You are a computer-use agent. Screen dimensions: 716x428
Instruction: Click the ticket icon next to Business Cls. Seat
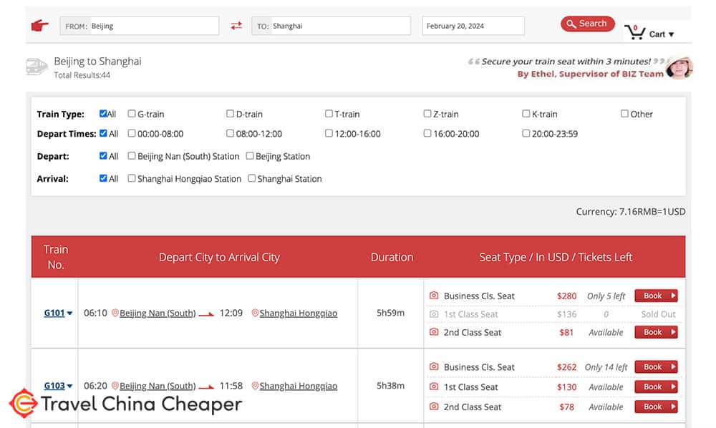pyautogui.click(x=435, y=295)
